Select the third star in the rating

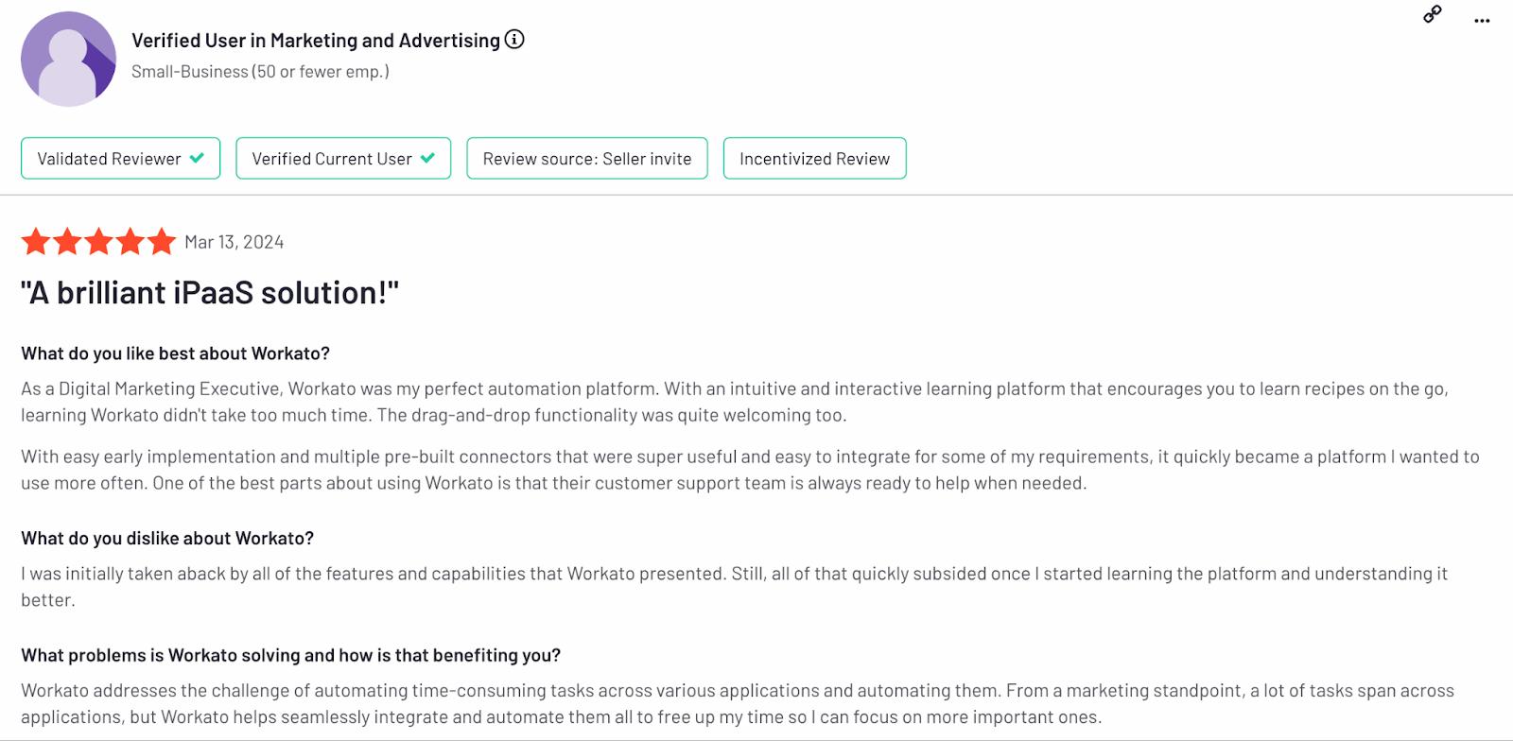click(x=99, y=242)
